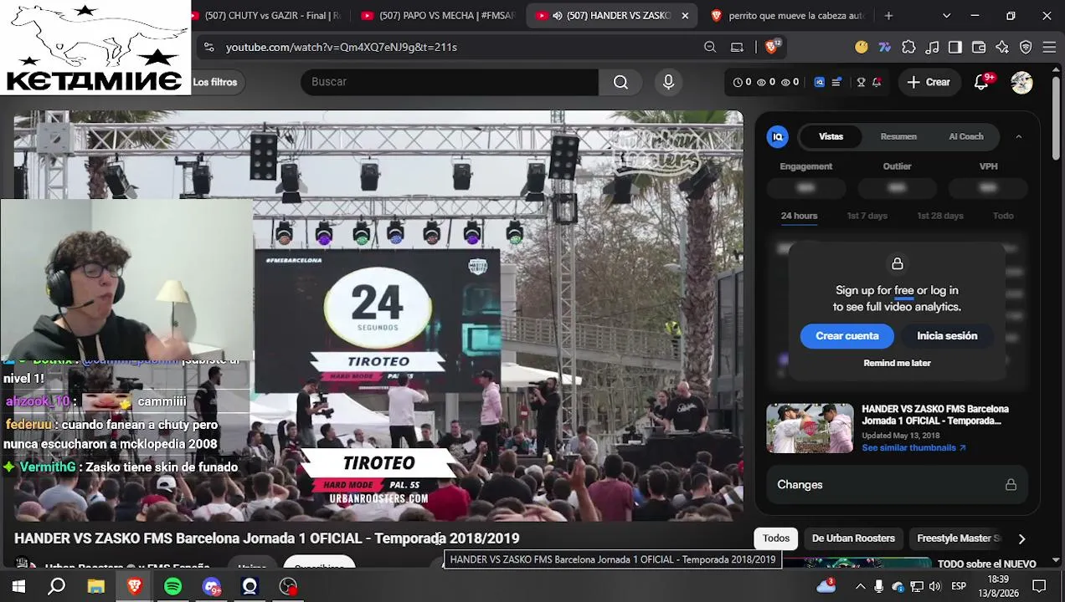Toggle the browser sidebar panel icon
Image resolution: width=1065 pixels, height=602 pixels.
coord(955,47)
